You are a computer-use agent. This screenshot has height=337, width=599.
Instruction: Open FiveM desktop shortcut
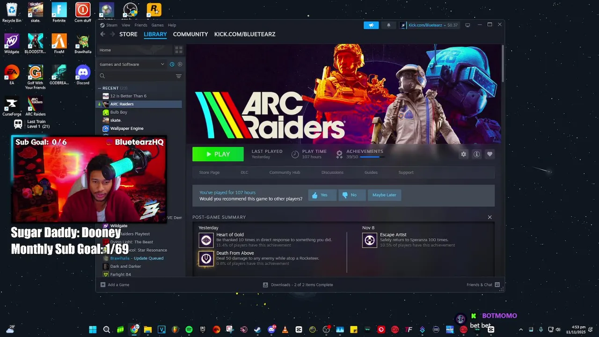click(x=59, y=44)
